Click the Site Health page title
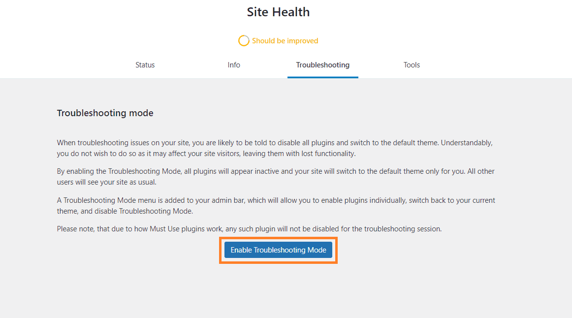This screenshot has width=572, height=318. [278, 12]
